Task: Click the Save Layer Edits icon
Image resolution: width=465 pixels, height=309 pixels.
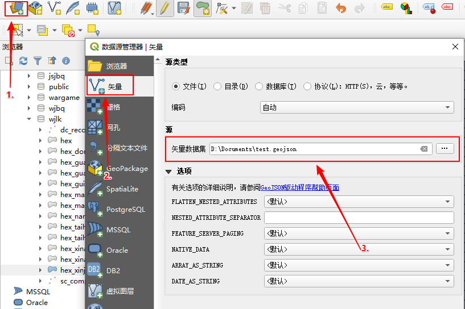Action: (x=183, y=8)
